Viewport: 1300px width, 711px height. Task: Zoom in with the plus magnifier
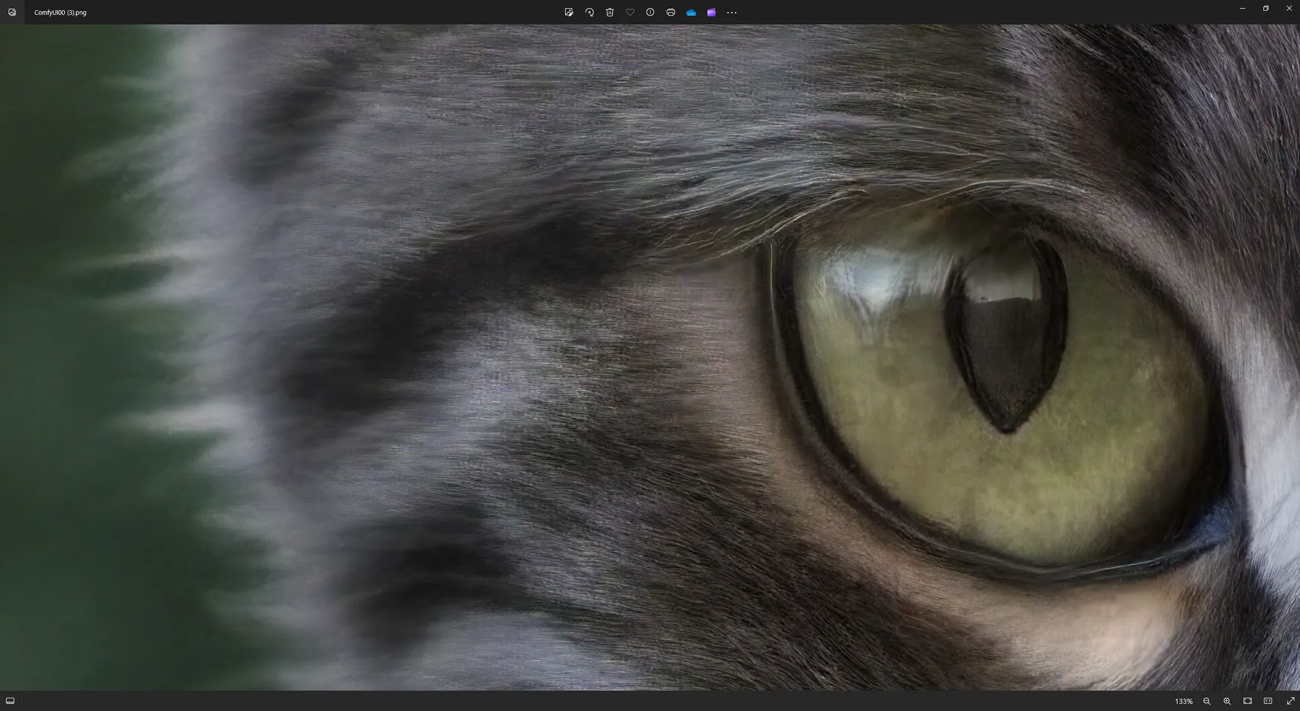point(1227,701)
